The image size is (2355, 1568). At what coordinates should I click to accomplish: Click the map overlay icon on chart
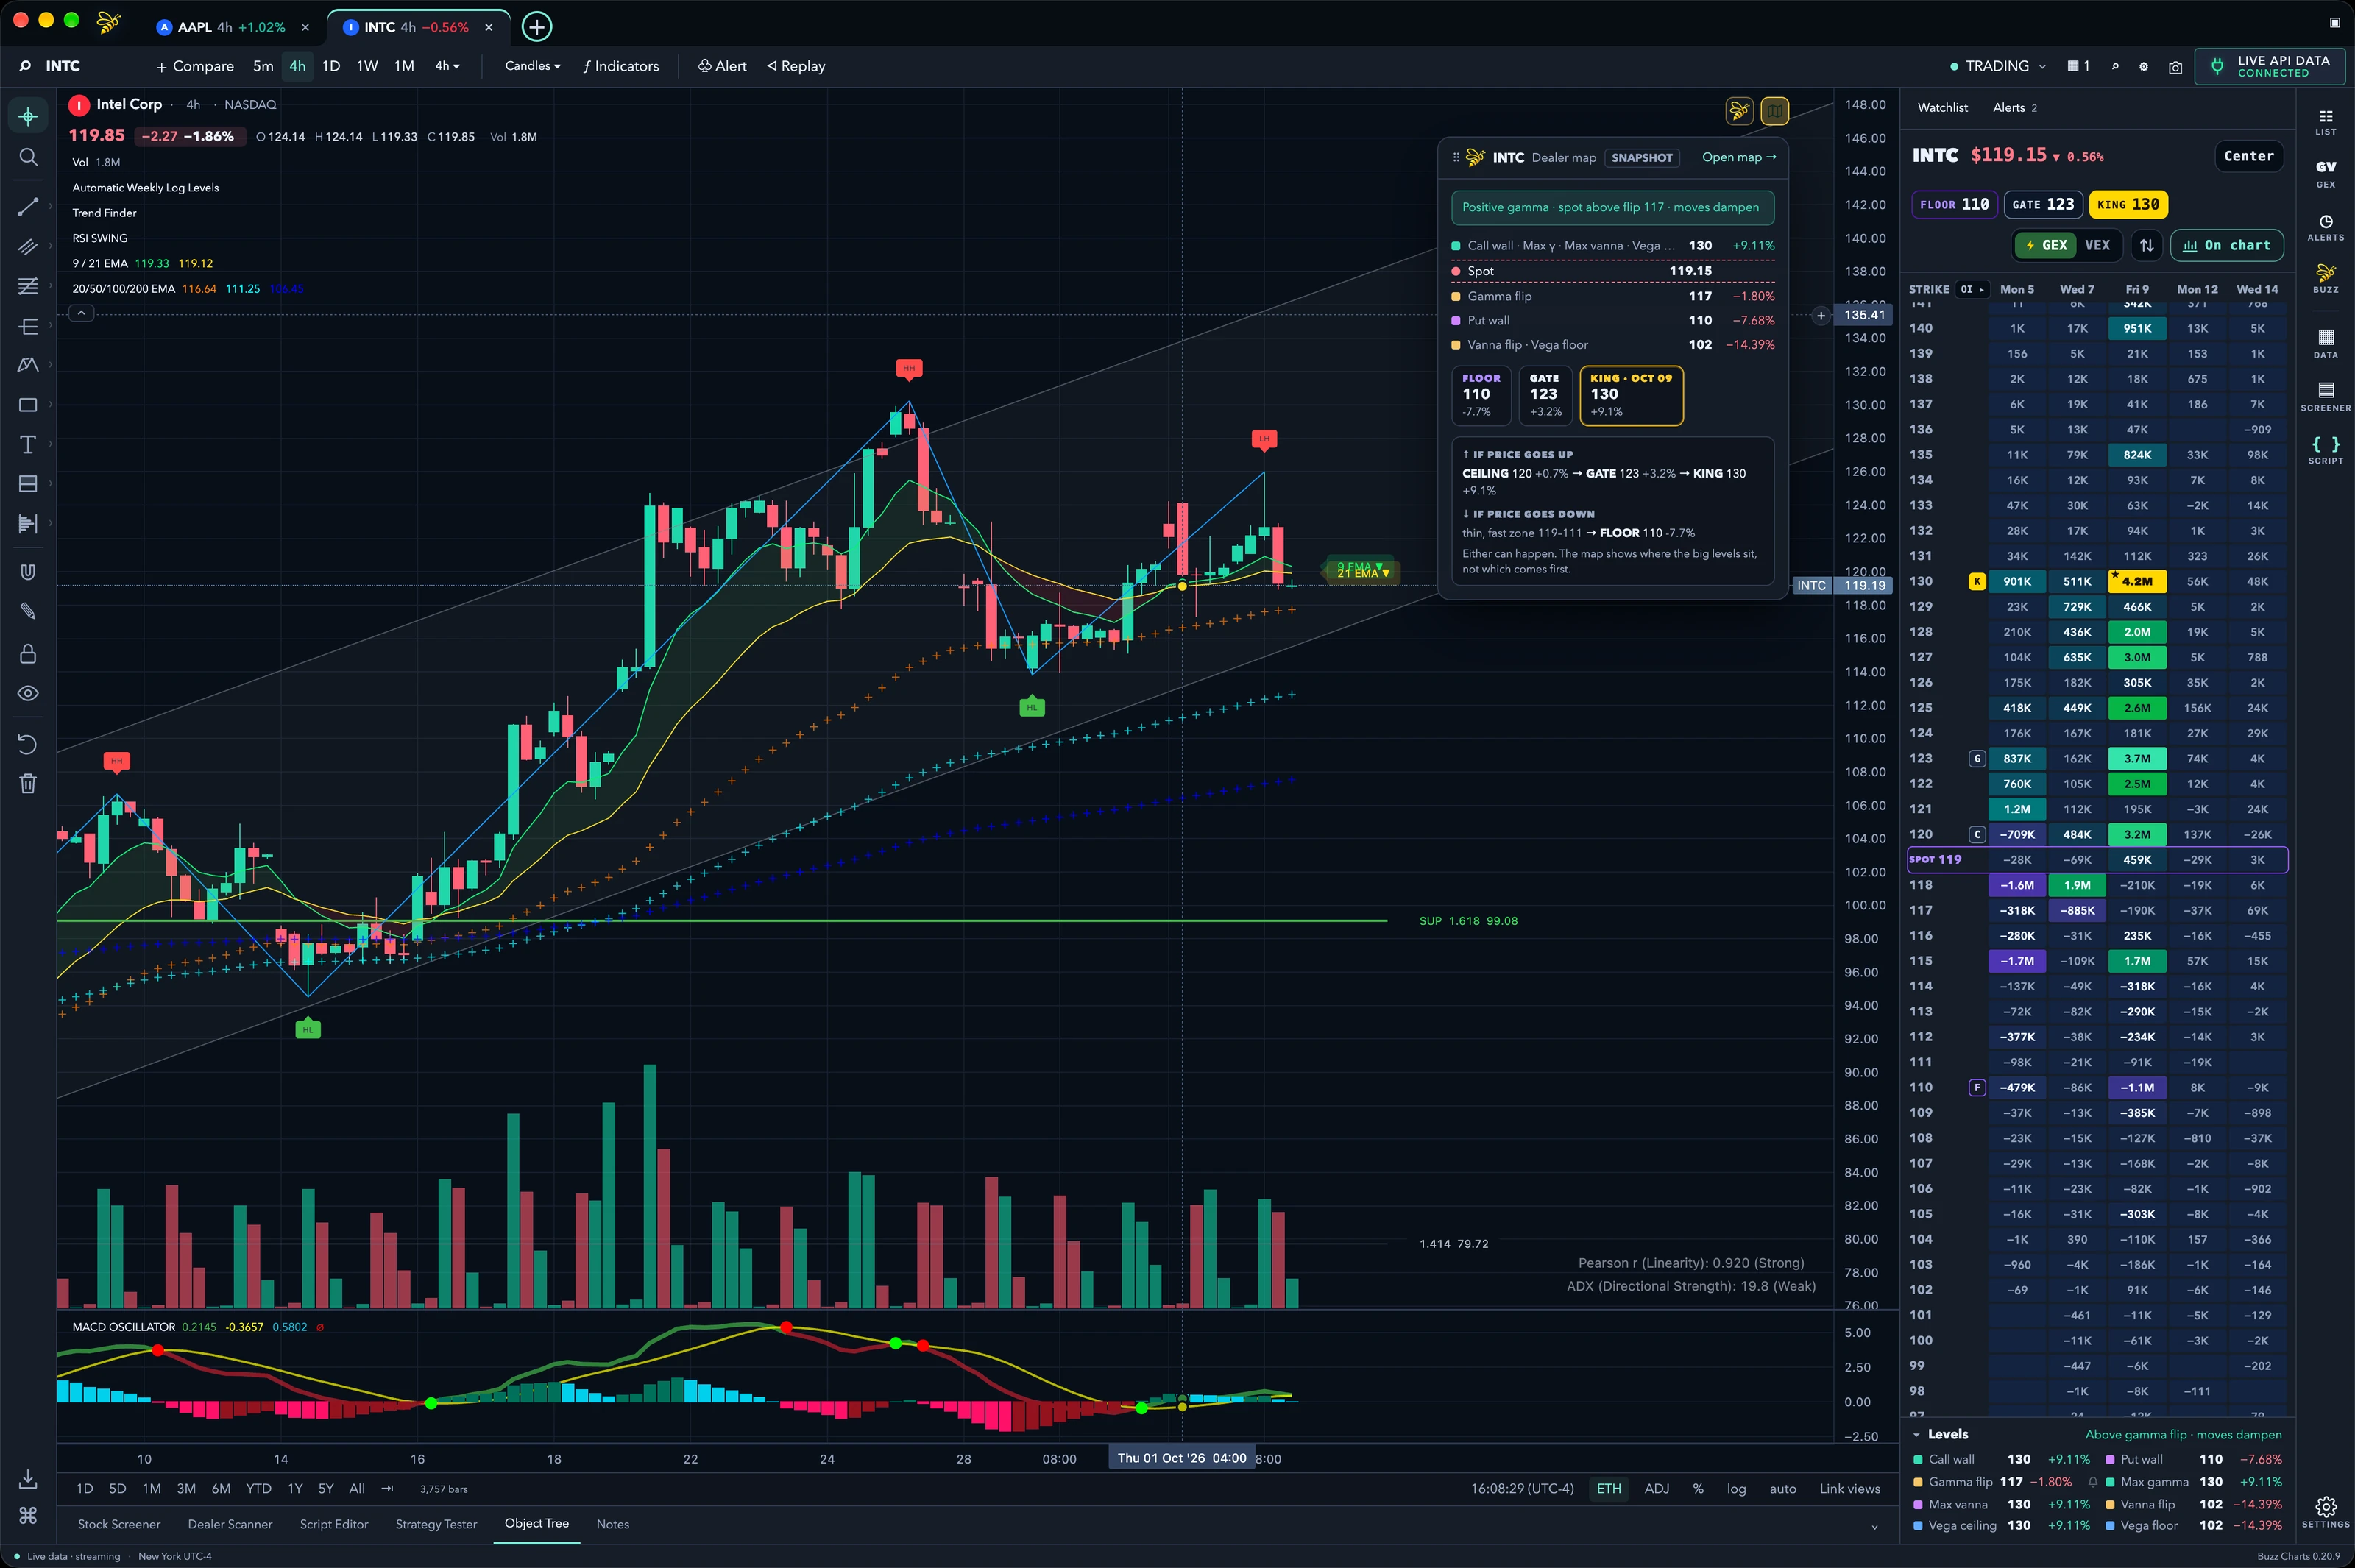(1775, 111)
